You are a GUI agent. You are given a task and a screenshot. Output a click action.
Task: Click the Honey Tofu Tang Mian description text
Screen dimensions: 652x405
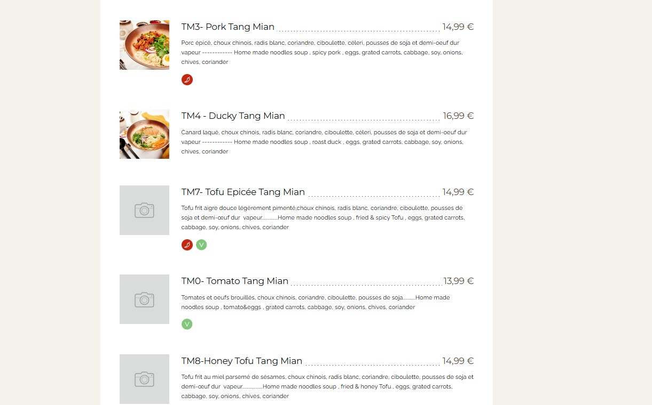327,386
